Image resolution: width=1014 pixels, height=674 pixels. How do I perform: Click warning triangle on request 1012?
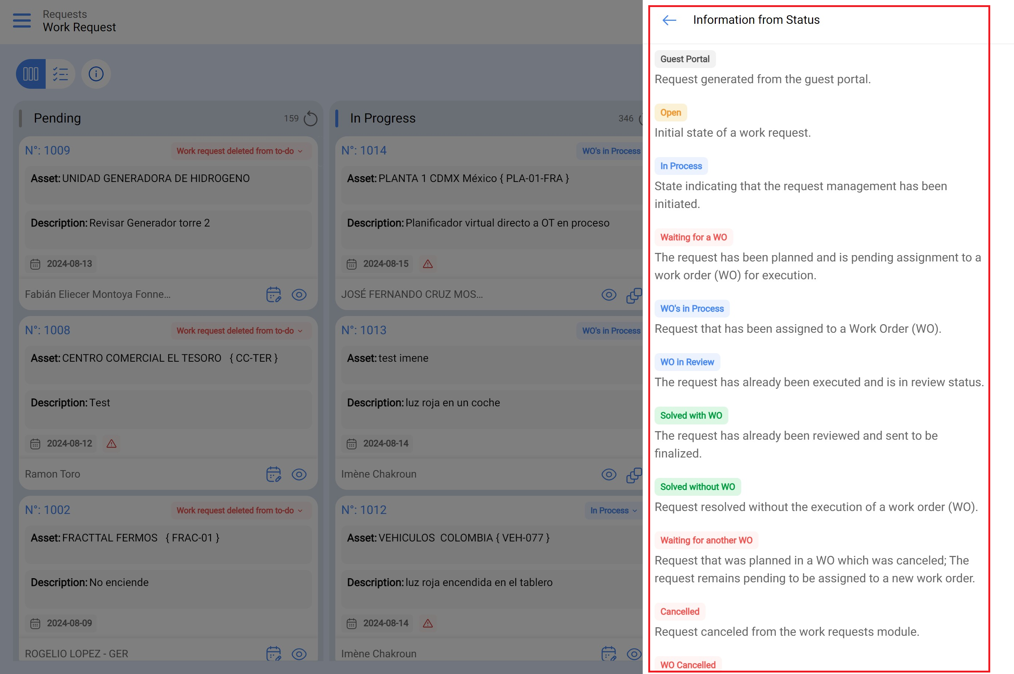427,623
